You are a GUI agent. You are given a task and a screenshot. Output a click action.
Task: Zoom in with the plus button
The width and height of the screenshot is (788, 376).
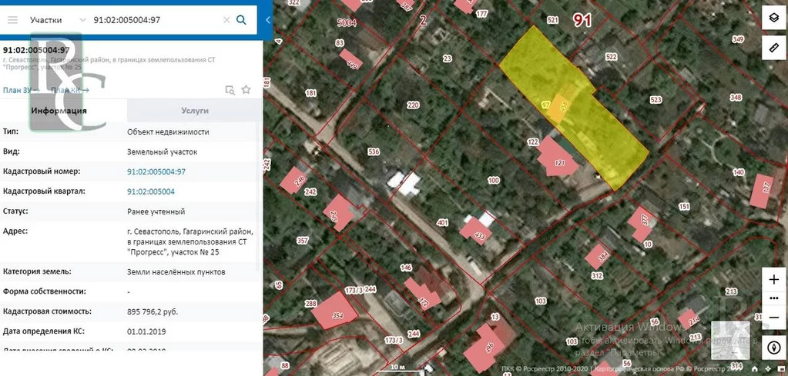coord(774,280)
